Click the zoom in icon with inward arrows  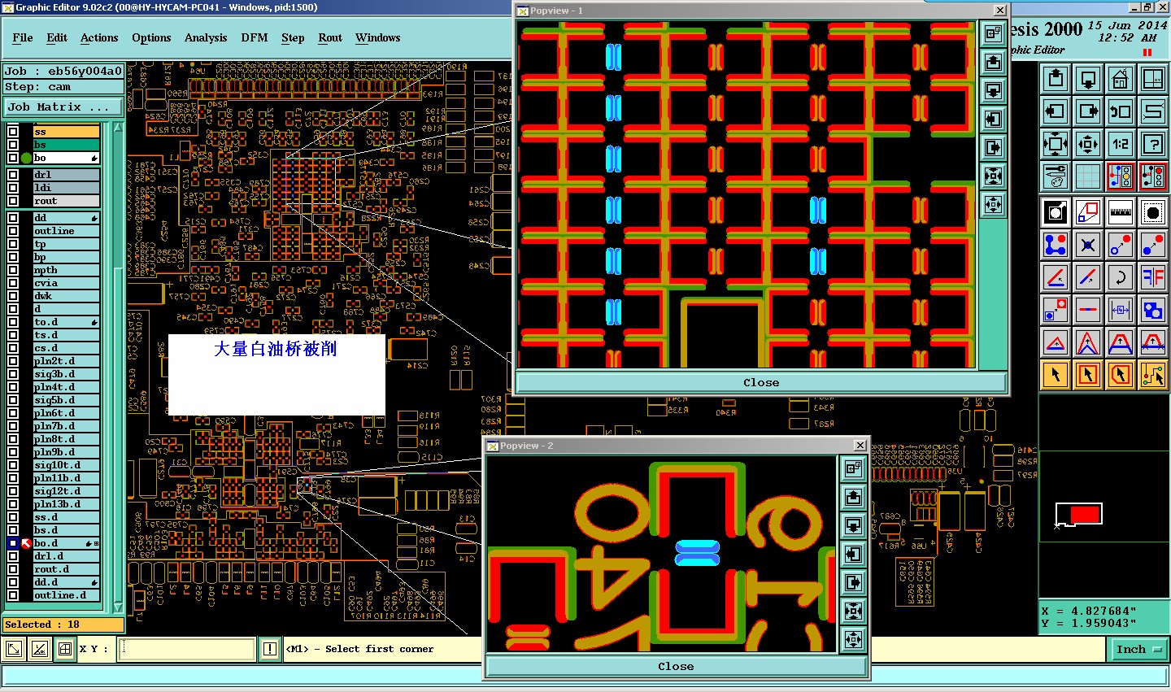[1056, 144]
